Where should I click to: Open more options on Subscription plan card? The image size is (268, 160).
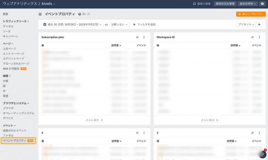pyautogui.click(x=144, y=37)
